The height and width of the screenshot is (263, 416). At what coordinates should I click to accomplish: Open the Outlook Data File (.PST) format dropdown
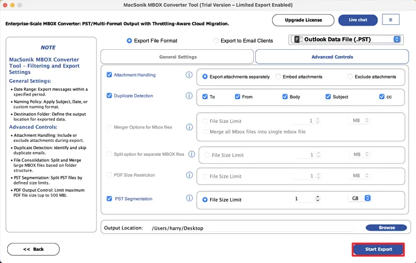coord(346,40)
